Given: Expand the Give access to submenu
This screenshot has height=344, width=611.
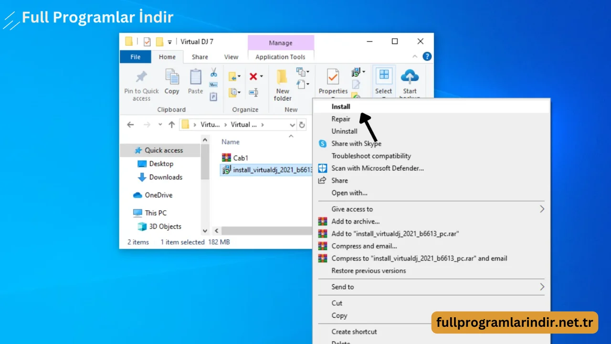Looking at the screenshot, I should click(x=542, y=209).
